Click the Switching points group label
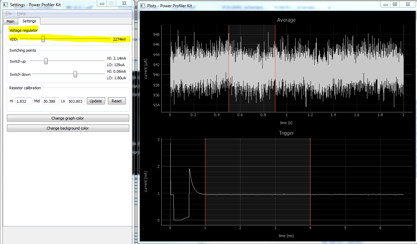417x244 pixels. pyautogui.click(x=22, y=50)
